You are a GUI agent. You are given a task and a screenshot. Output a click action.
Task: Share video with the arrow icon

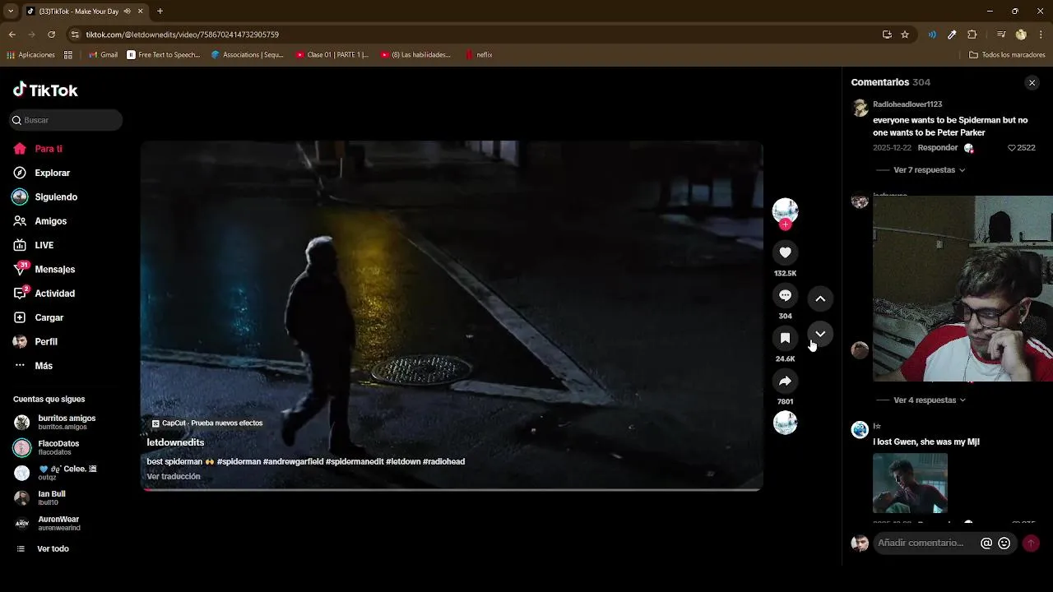tap(785, 382)
